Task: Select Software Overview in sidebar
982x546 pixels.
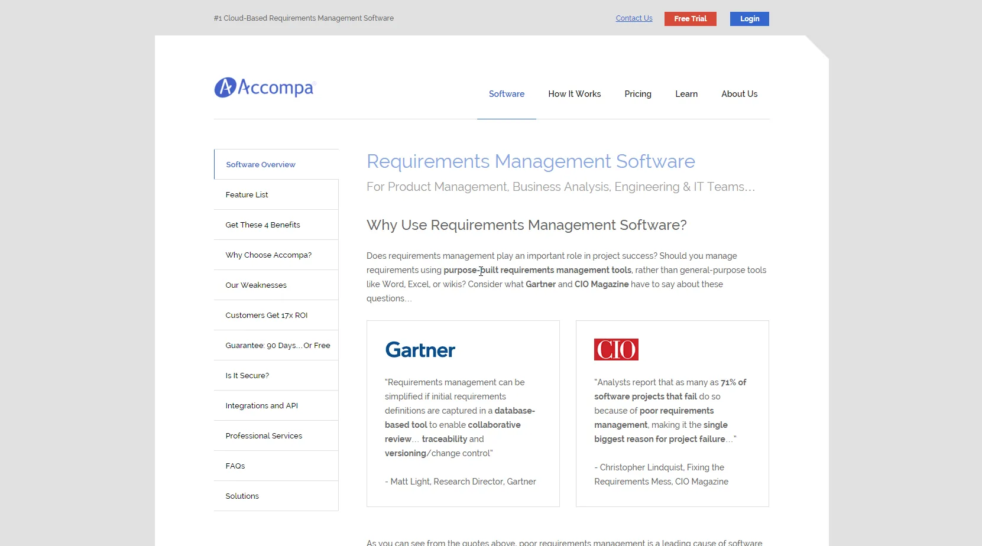Action: (276, 164)
